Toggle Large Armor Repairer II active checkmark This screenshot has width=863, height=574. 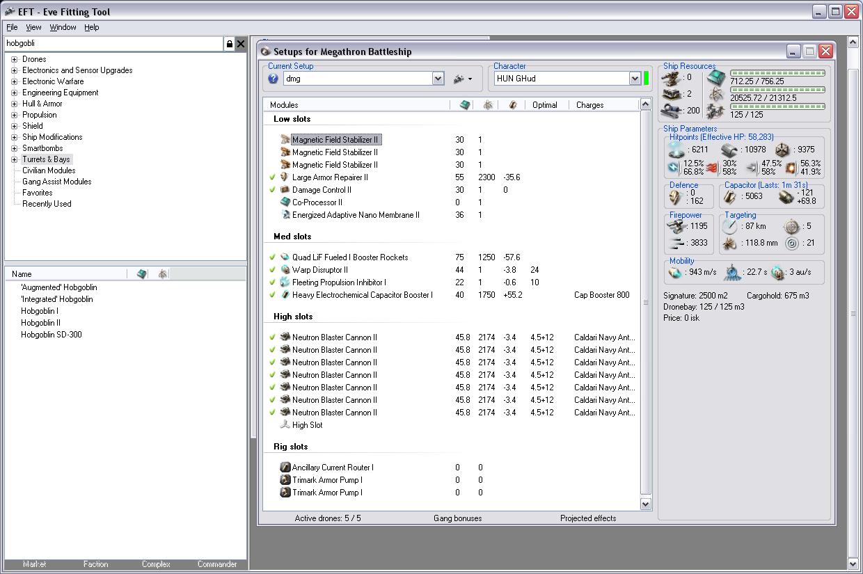tap(273, 177)
